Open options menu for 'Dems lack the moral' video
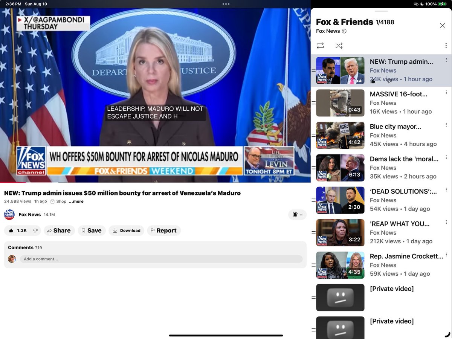Screen dimensions: 452x339 pos(446,157)
